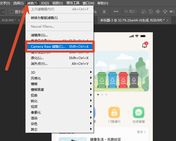Select the 3D slide mode icon
This screenshot has height=141, width=176.
coord(165,11)
